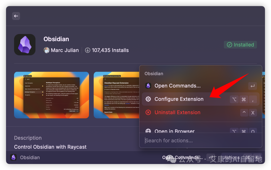This screenshot has width=271, height=170.
Task: Click the globe icon for Open in Browser
Action: [148, 131]
